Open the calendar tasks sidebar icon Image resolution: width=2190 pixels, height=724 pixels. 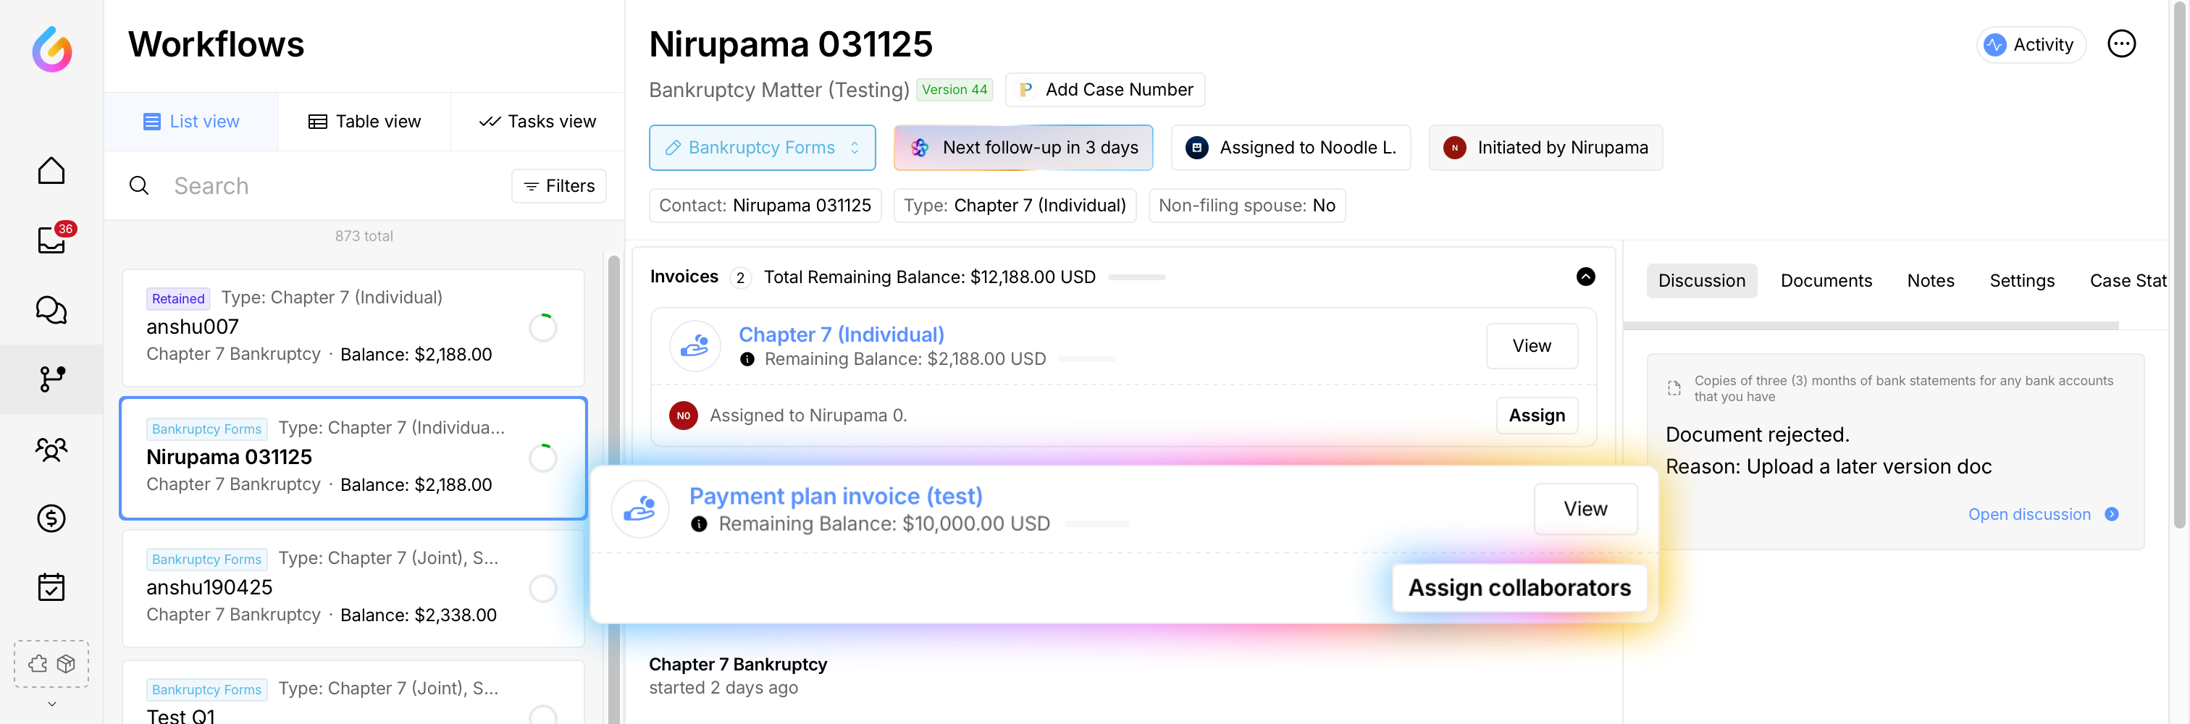point(51,587)
